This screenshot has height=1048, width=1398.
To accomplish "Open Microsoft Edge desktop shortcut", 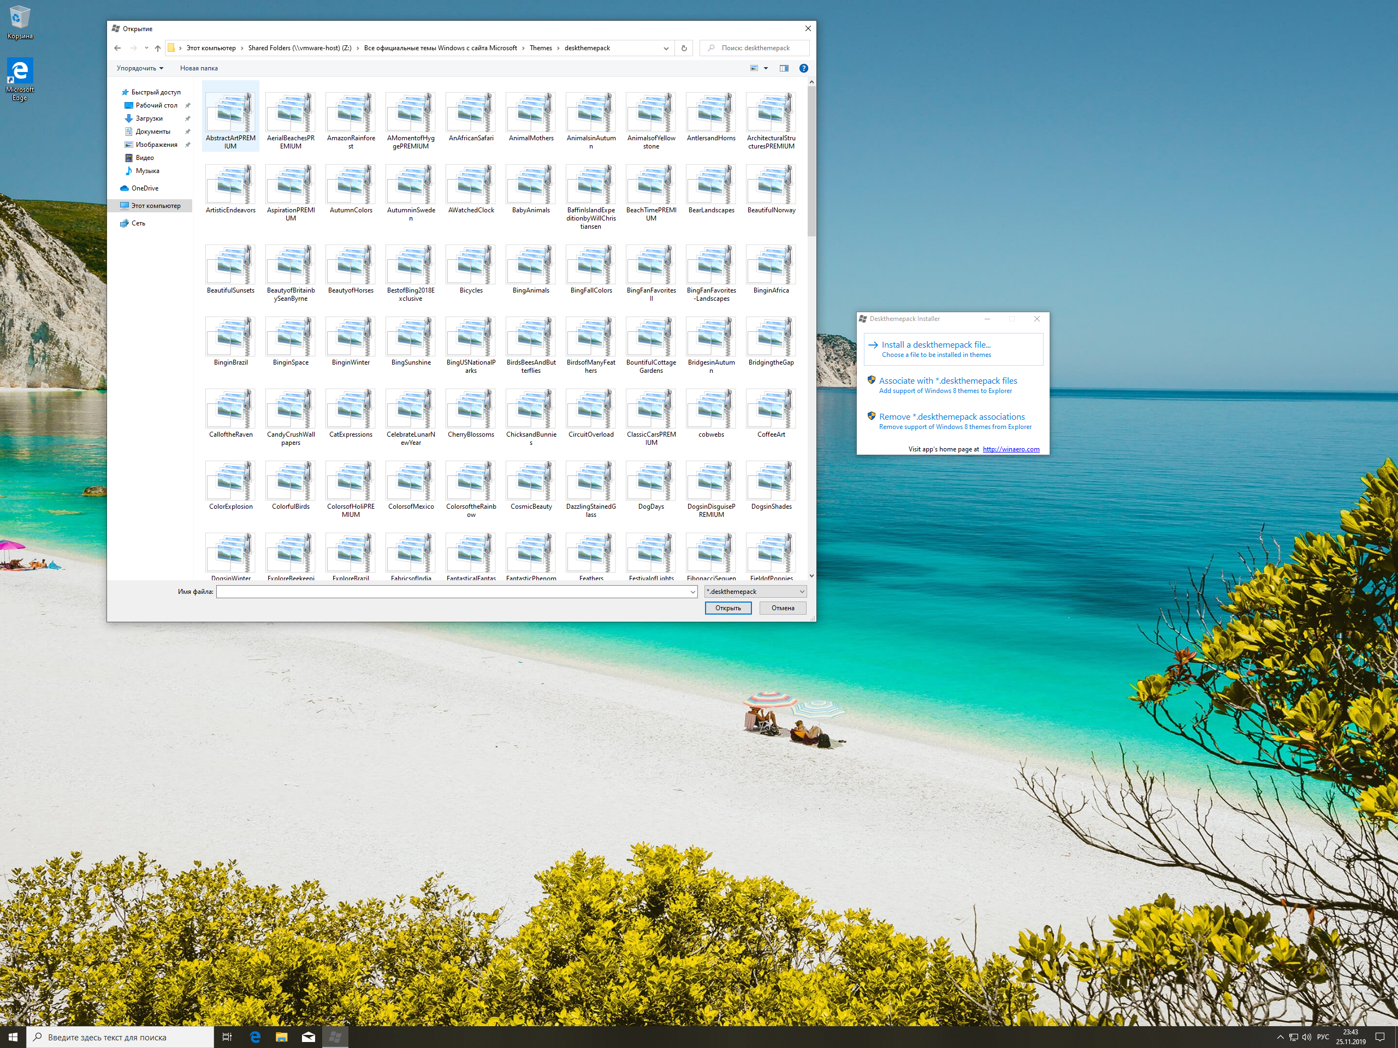I will 20,80.
